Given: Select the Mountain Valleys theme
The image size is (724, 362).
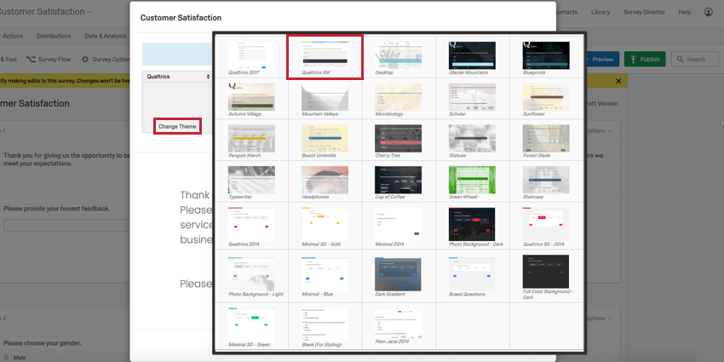Looking at the screenshot, I should pyautogui.click(x=325, y=99).
